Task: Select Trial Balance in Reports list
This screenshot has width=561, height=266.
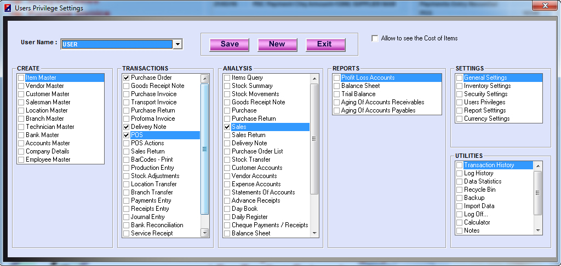Action: [x=358, y=94]
